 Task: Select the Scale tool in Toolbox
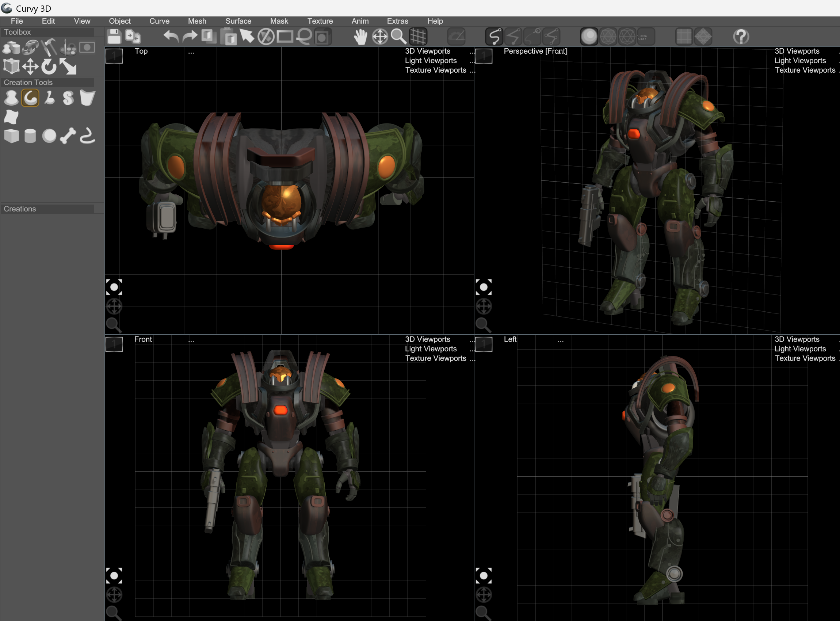coord(68,66)
